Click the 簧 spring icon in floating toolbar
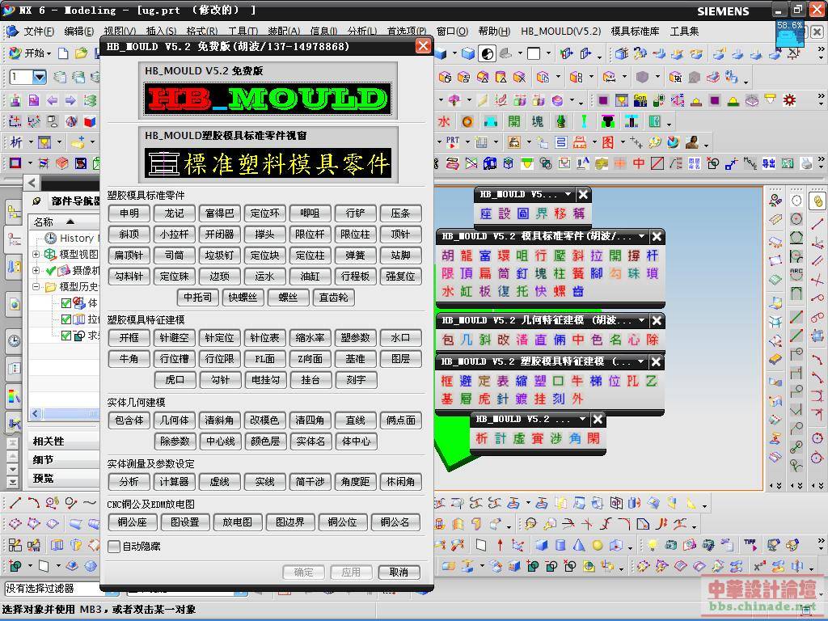Image resolution: width=828 pixels, height=621 pixels. pos(578,273)
